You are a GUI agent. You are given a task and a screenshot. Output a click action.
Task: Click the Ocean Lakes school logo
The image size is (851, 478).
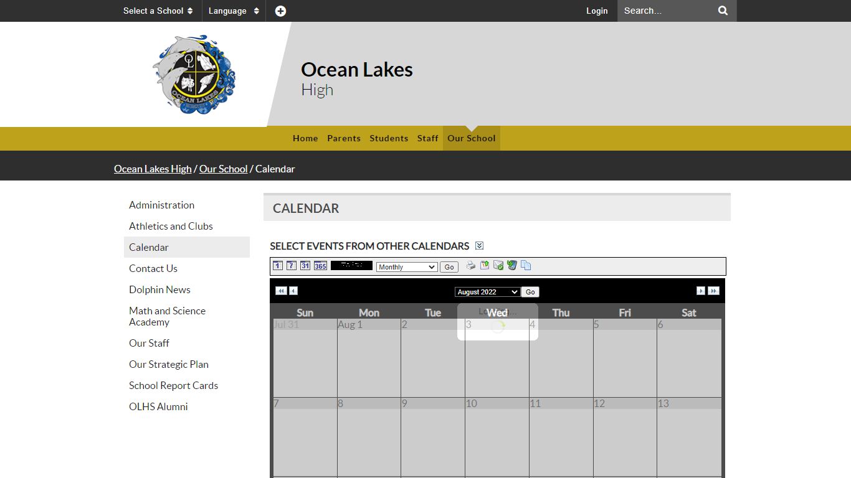tap(194, 74)
